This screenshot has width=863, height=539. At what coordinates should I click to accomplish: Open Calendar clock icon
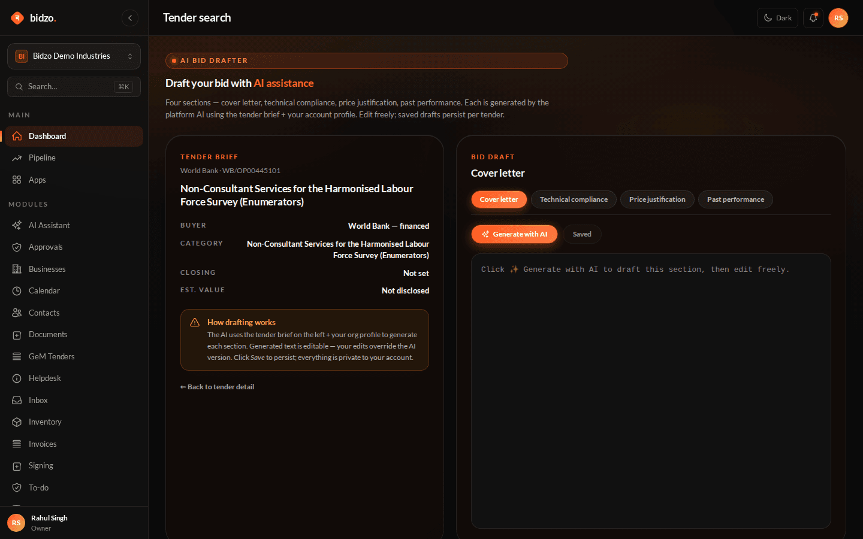click(x=17, y=291)
